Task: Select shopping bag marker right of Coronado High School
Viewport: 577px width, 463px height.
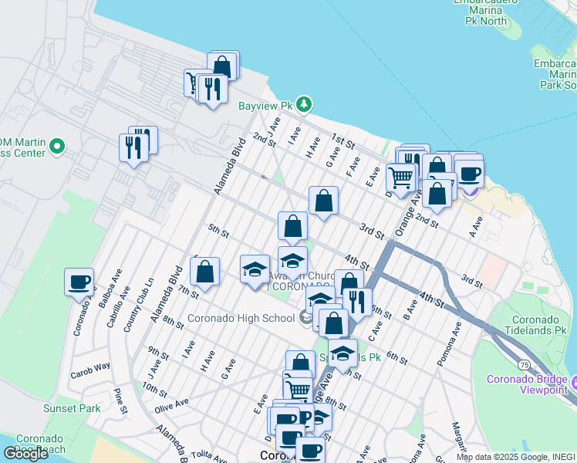Action: click(333, 324)
